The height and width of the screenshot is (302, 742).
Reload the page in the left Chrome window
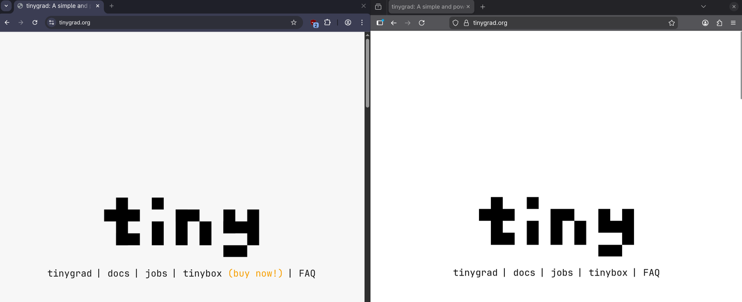[x=35, y=23]
